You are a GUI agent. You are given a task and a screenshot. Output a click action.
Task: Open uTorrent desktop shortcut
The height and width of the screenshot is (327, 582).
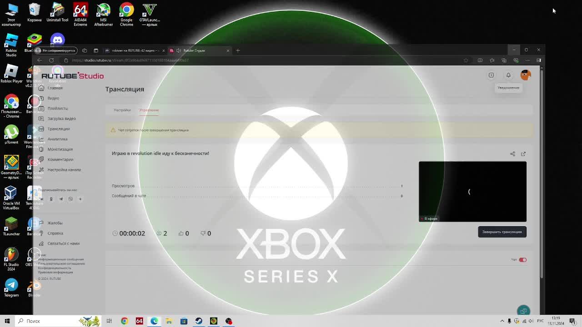click(11, 134)
